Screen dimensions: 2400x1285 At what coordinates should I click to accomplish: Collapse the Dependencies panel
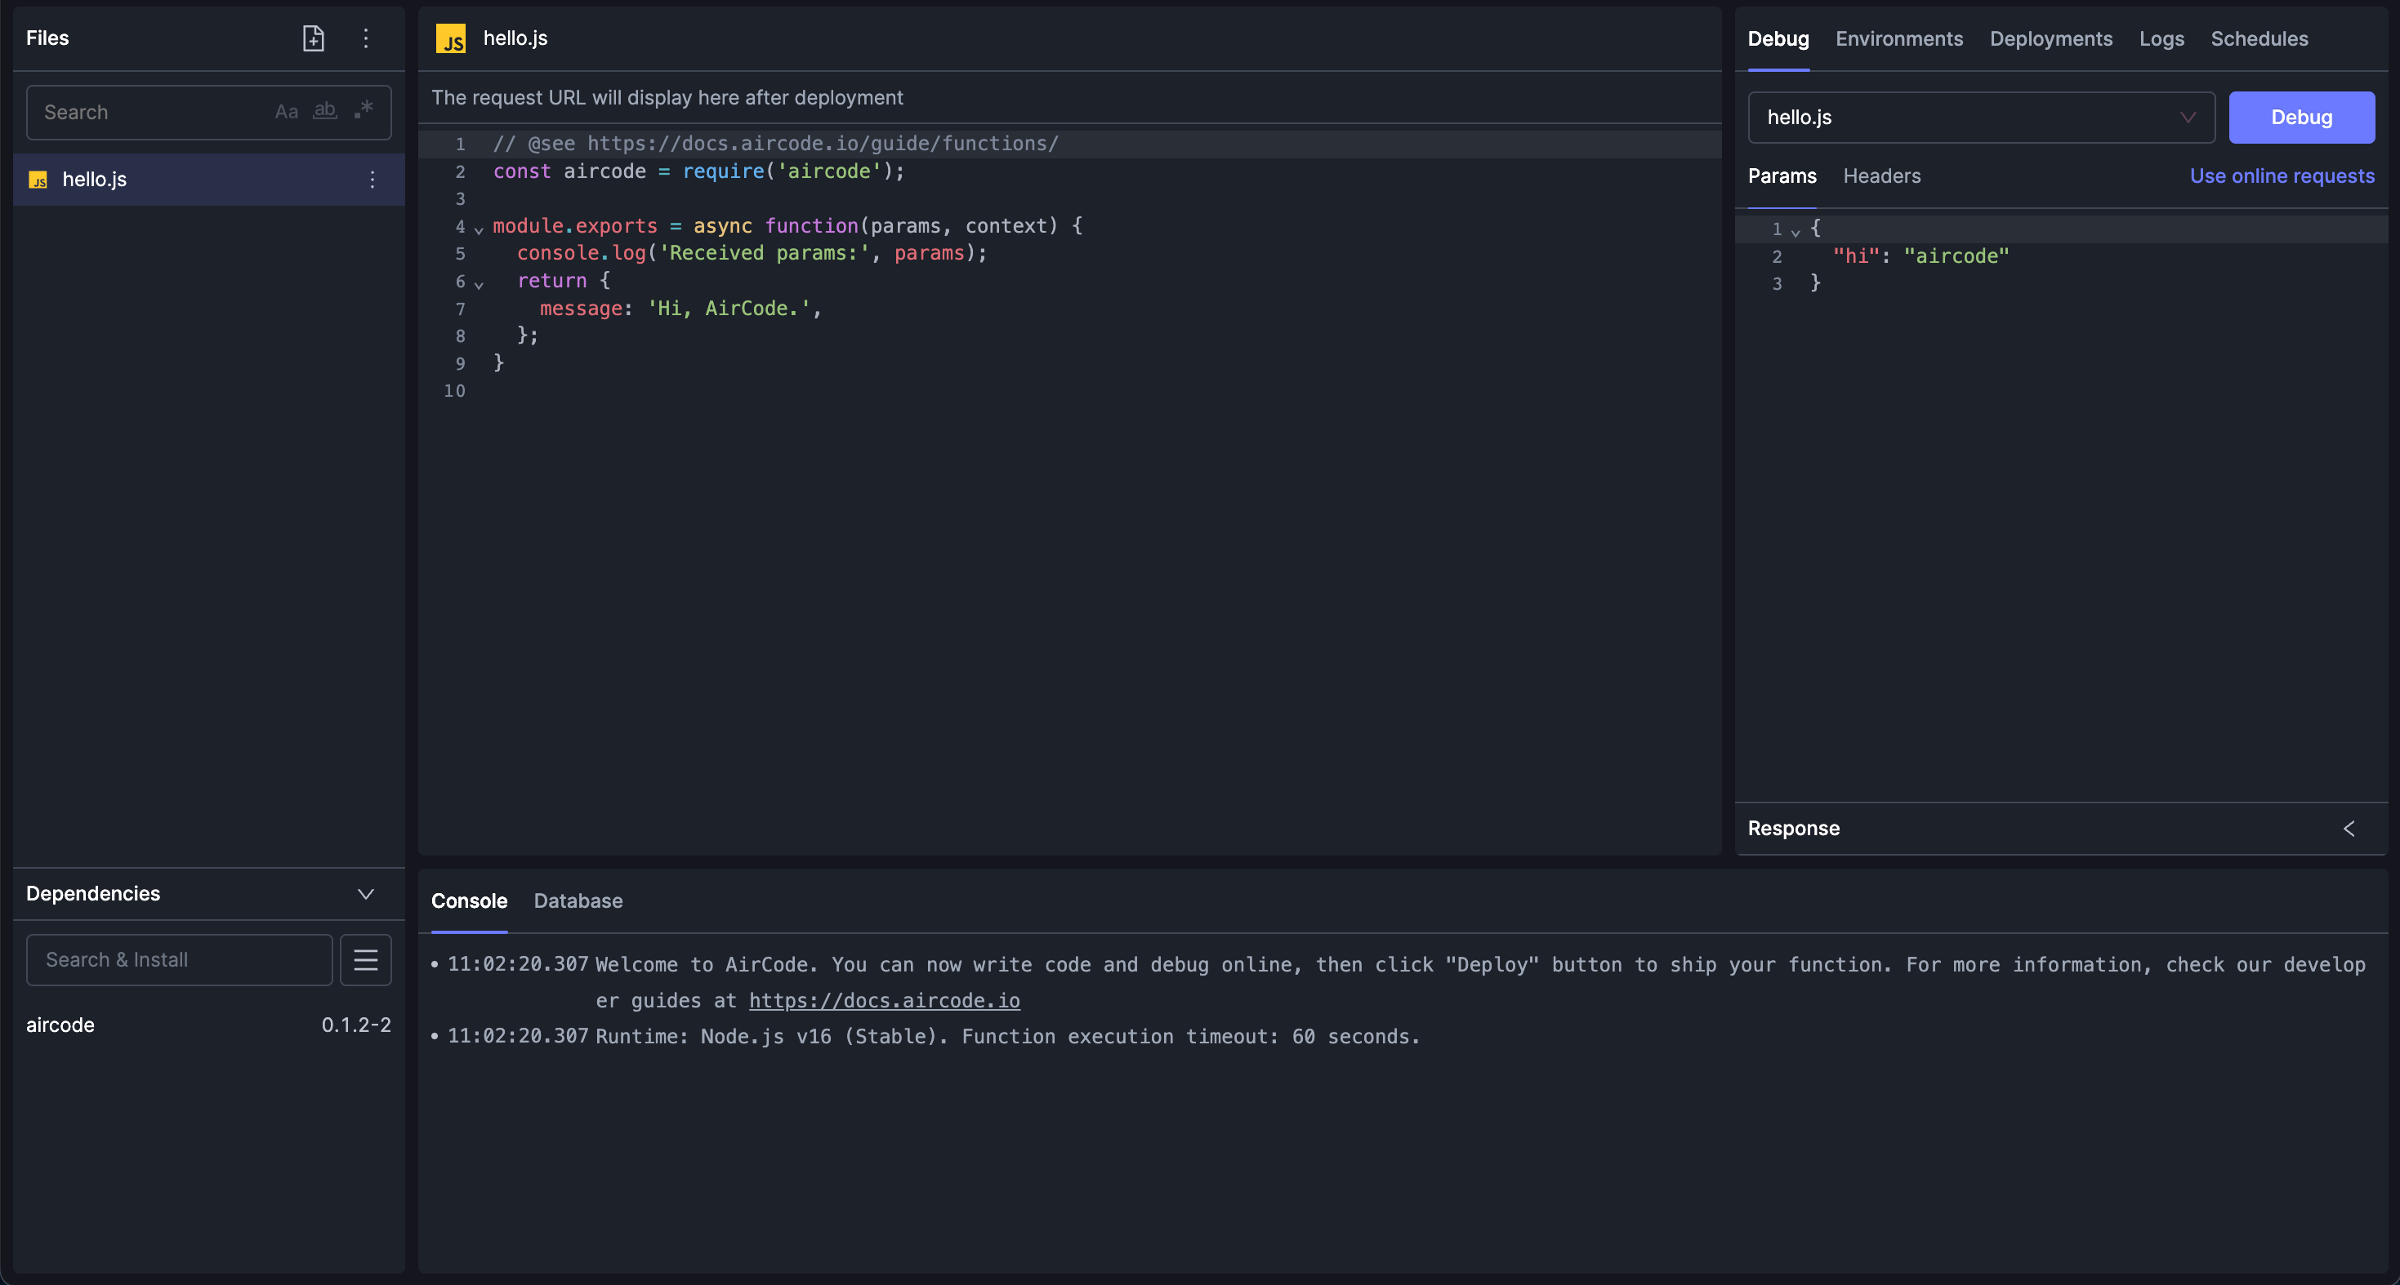click(x=366, y=893)
